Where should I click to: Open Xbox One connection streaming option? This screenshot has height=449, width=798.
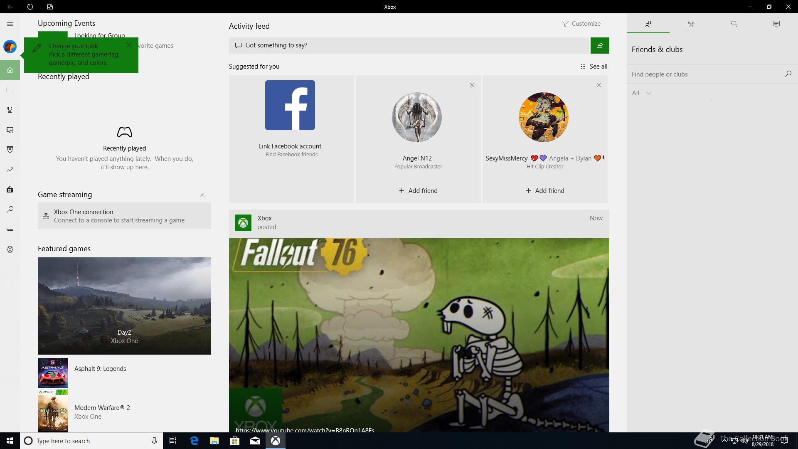coord(124,216)
